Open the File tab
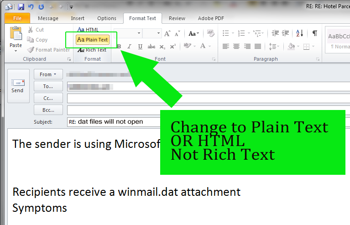Viewport: 350px width, 225px height. point(17,18)
